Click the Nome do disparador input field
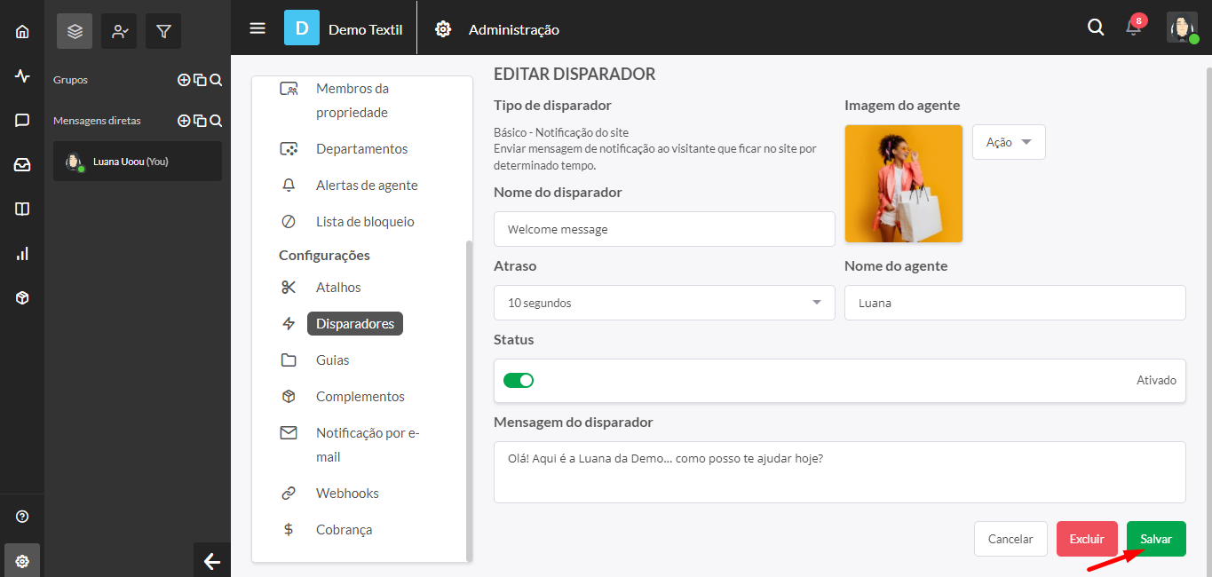The height and width of the screenshot is (577, 1212). pos(664,229)
